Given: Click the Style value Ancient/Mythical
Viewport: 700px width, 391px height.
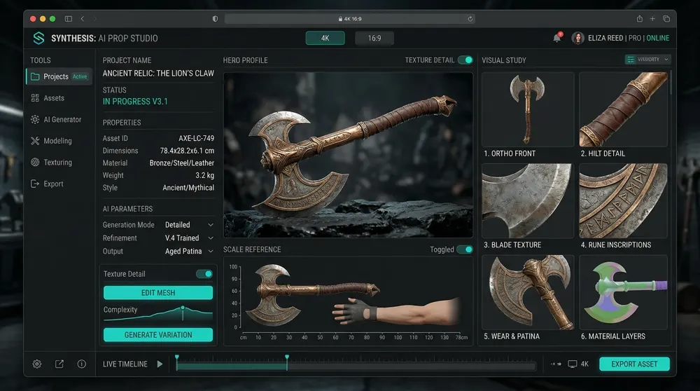Looking at the screenshot, I should 188,188.
